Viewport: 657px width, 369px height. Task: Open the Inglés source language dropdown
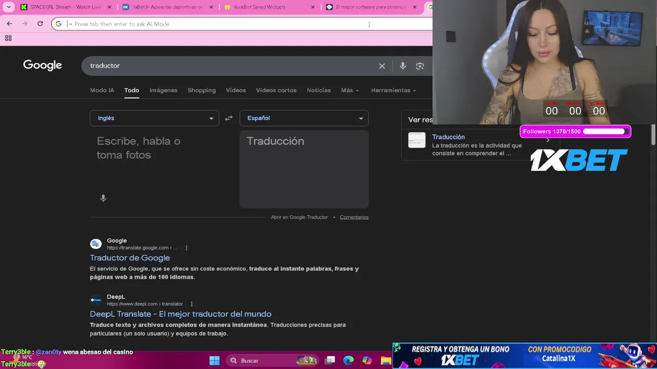(154, 118)
